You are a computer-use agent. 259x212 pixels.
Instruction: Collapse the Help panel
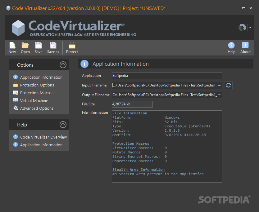[63, 125]
